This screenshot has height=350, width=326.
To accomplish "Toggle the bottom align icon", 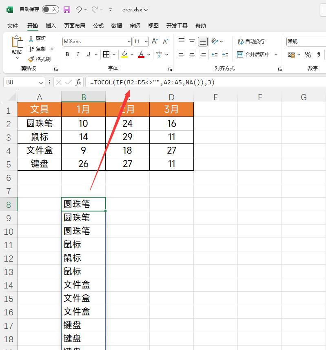I will (x=203, y=42).
